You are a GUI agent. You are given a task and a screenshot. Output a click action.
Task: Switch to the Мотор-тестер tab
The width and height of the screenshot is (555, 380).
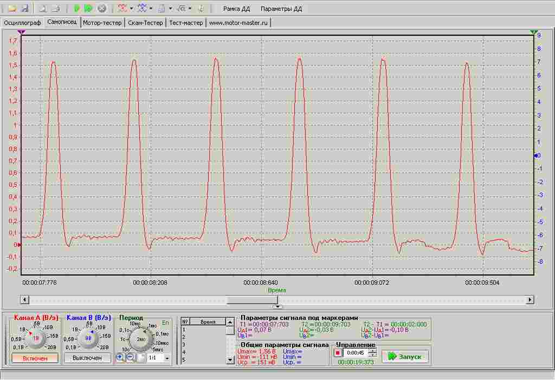102,23
